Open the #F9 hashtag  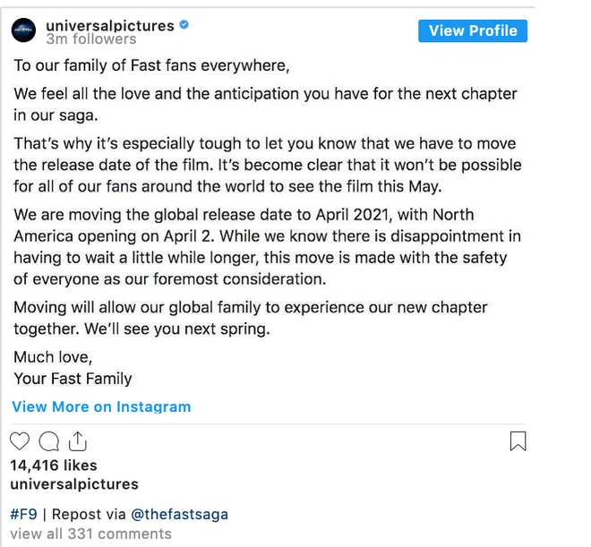[24, 514]
